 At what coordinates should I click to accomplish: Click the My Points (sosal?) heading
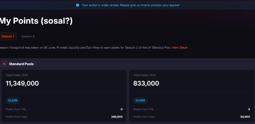pyautogui.click(x=36, y=21)
